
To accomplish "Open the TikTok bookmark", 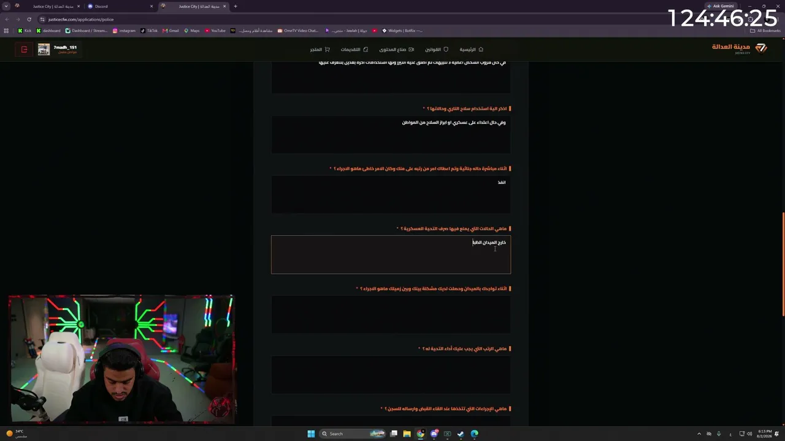I will click(149, 31).
